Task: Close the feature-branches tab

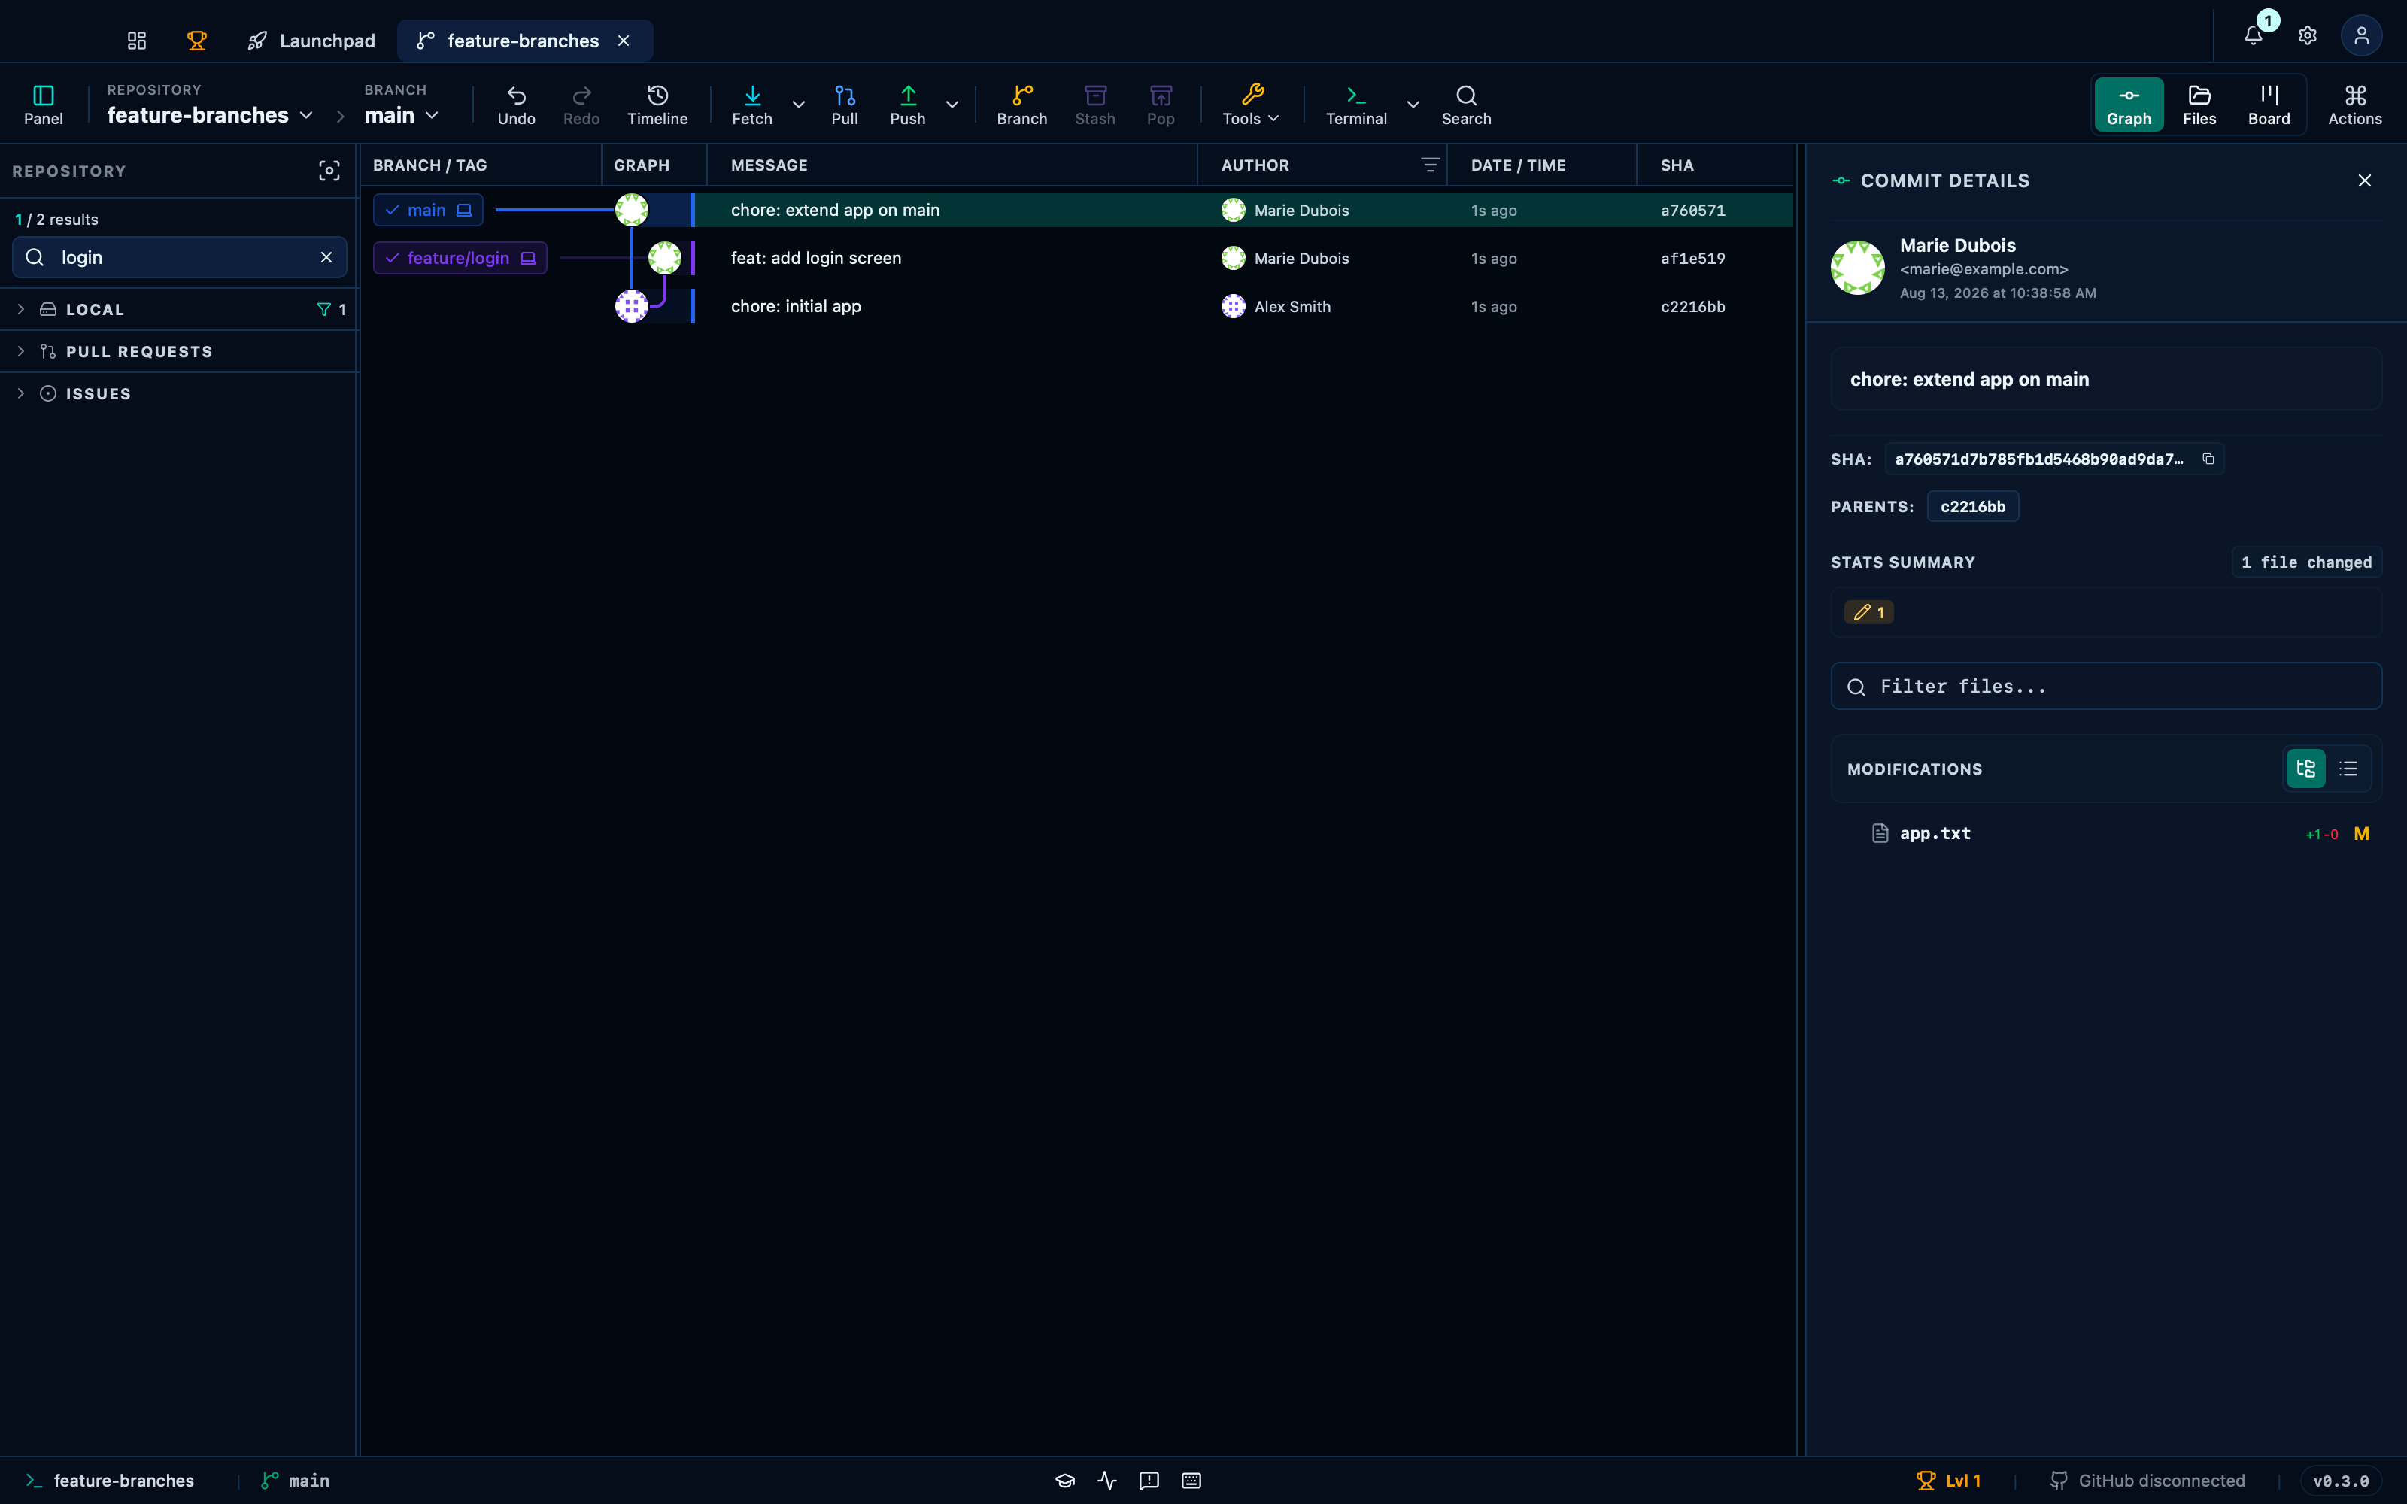Action: click(624, 41)
